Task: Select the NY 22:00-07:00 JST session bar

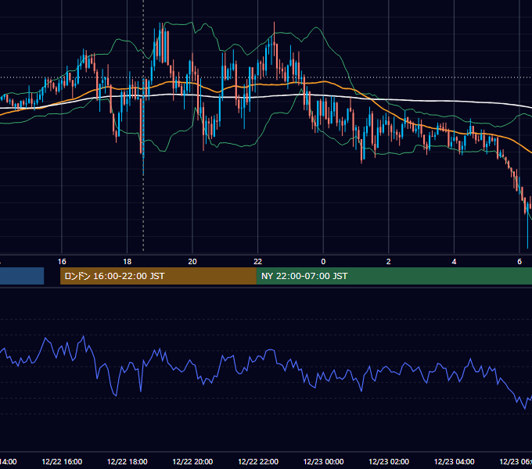Action: tap(394, 276)
